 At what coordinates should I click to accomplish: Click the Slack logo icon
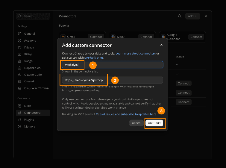(113, 37)
